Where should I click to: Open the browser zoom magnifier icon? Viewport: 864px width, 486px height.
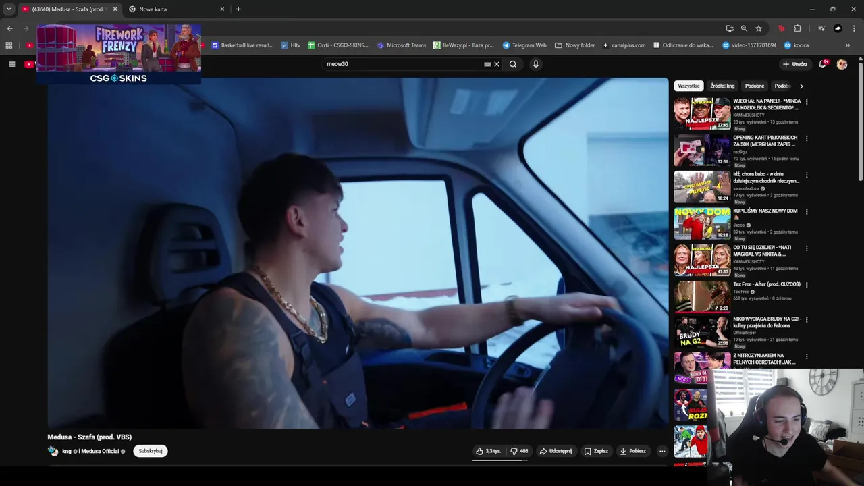[x=744, y=28]
